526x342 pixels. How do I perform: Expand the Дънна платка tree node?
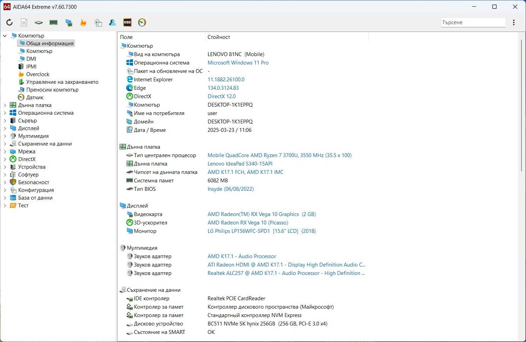5,105
